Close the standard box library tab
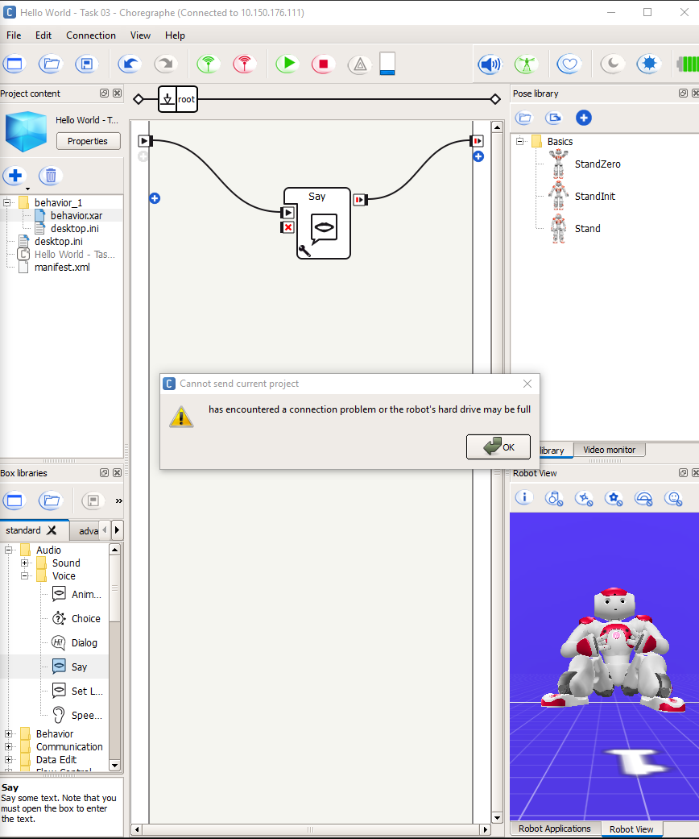 click(x=52, y=530)
